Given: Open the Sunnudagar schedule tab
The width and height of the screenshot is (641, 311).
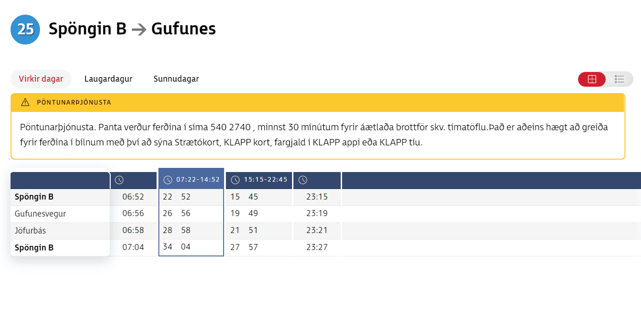Looking at the screenshot, I should [x=176, y=79].
